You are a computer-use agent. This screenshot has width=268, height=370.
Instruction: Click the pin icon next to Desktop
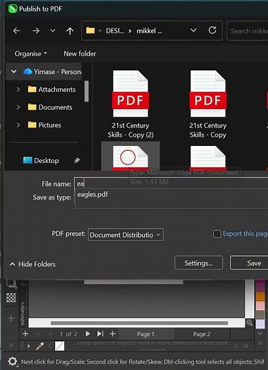click(x=76, y=161)
